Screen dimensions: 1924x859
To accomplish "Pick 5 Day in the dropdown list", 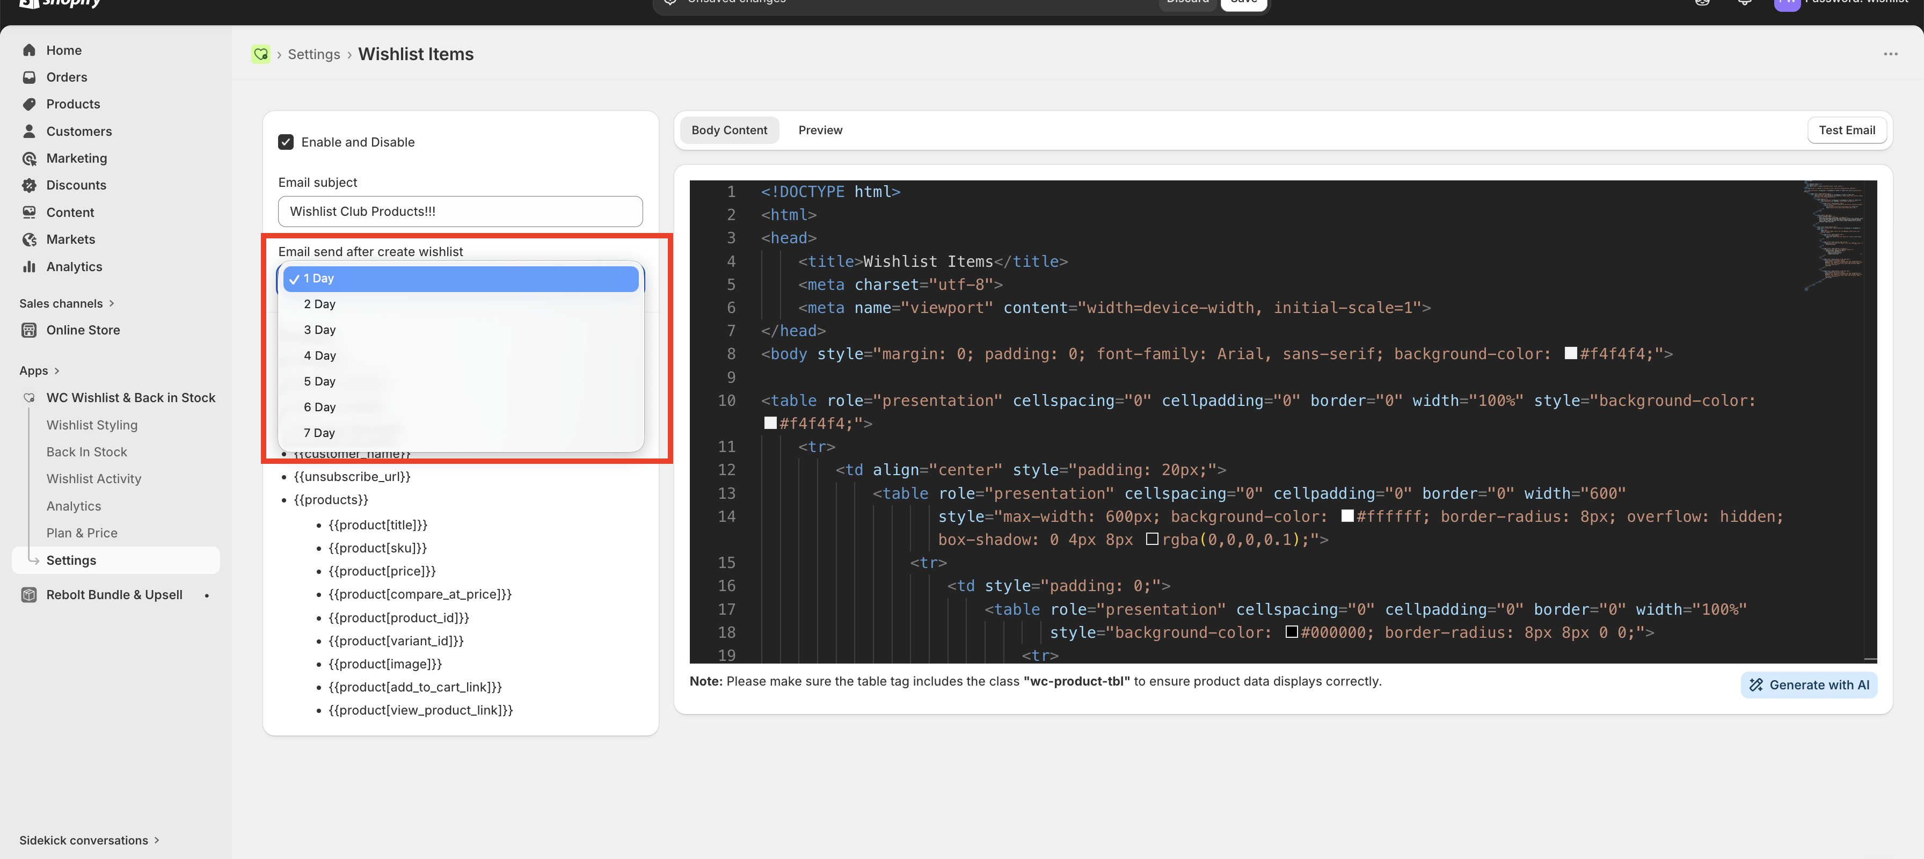I will 460,382.
